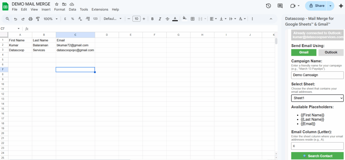This screenshot has height=160, width=345.
Task: Click the undo arrow icon
Action: 15,19
